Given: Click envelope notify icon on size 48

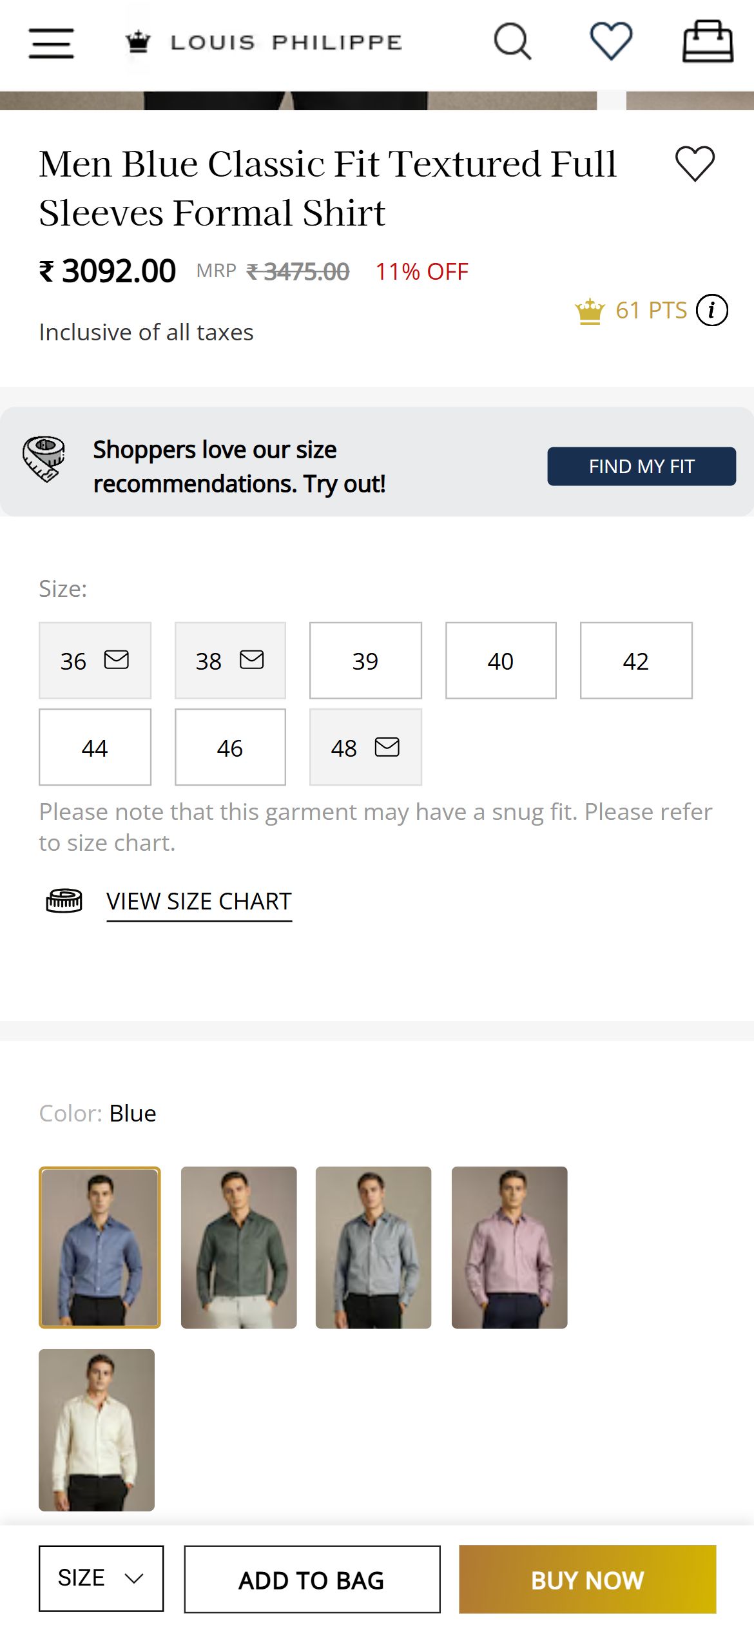Looking at the screenshot, I should [x=387, y=747].
